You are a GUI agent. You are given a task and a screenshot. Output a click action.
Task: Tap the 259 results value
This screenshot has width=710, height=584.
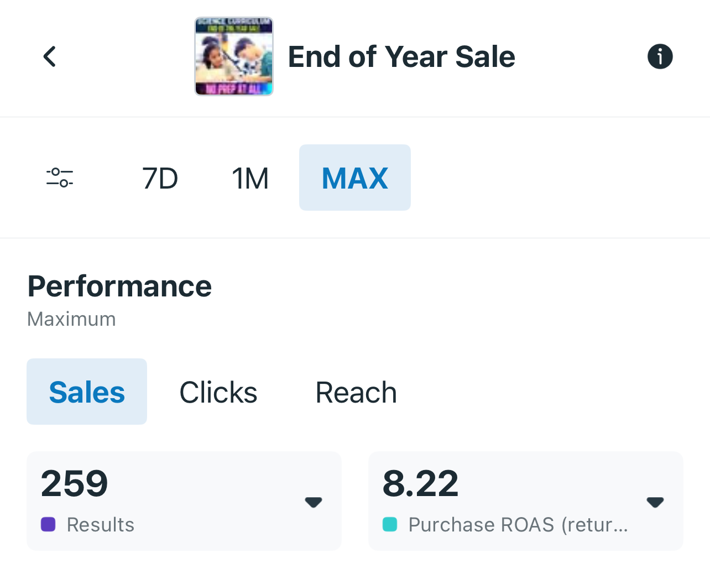75,483
